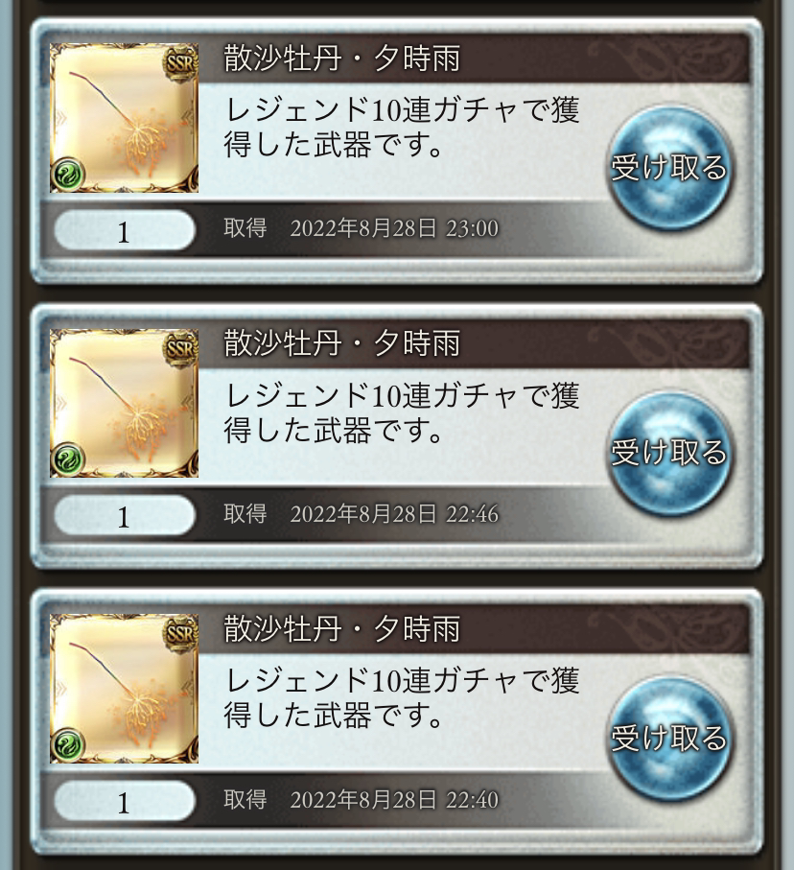Click the SSR badge on the second weapon
This screenshot has width=794, height=870.
pos(181,348)
